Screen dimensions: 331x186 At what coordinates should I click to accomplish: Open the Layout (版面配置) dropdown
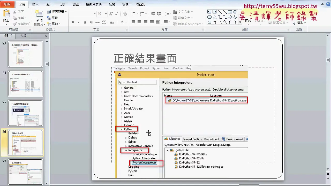[x=57, y=12]
